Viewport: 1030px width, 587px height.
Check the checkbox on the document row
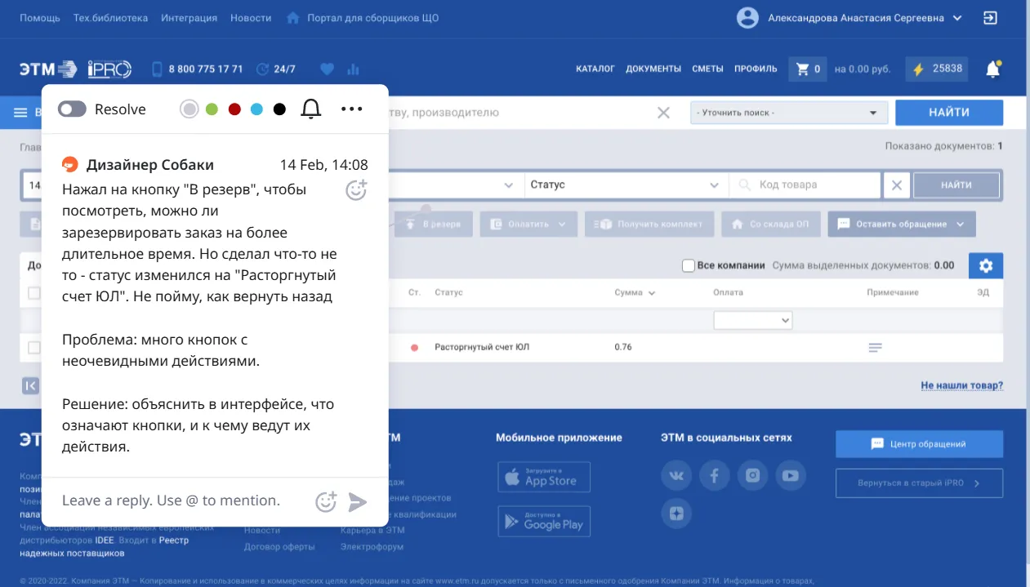tap(34, 346)
